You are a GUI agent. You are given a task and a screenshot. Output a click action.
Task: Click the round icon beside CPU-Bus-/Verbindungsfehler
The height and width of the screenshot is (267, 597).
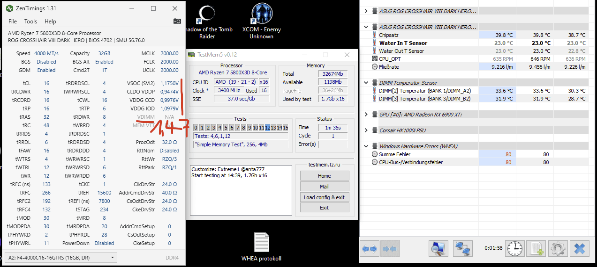point(374,162)
